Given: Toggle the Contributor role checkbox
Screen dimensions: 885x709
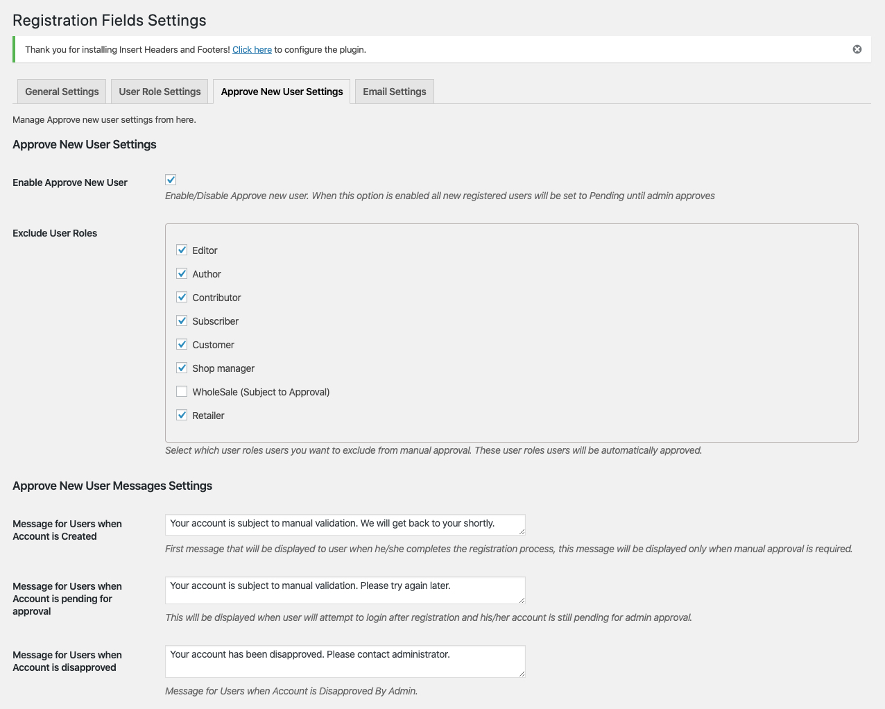Looking at the screenshot, I should click(x=182, y=297).
